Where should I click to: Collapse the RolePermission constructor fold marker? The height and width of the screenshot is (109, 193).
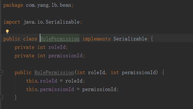[1, 72]
